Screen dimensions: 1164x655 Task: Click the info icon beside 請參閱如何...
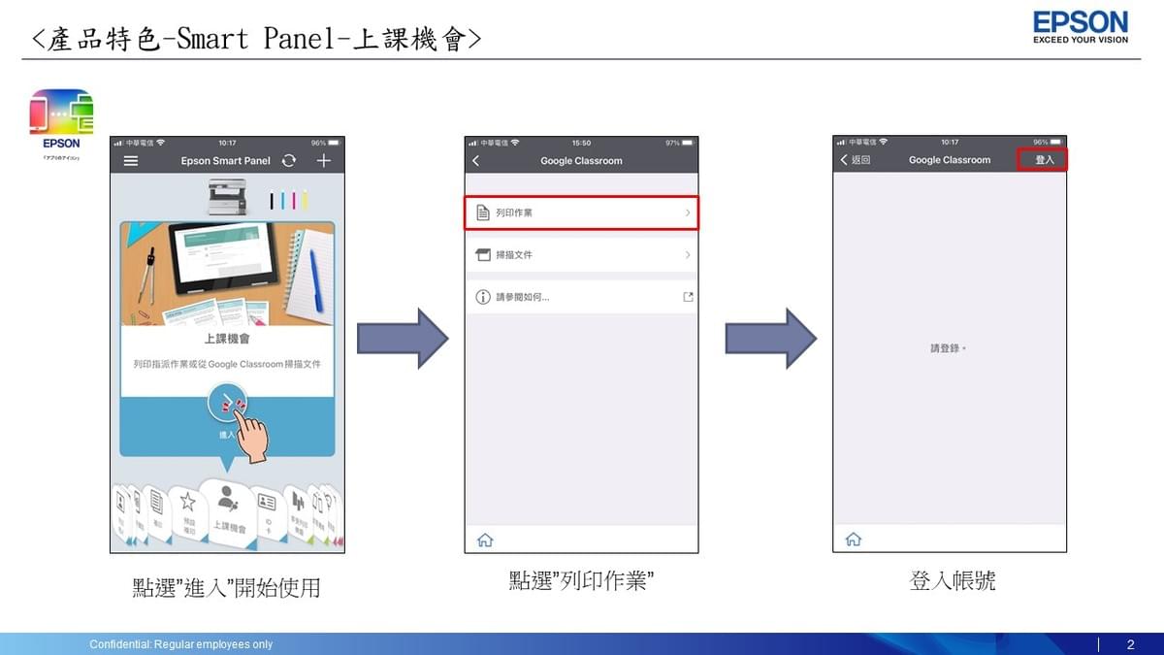(483, 297)
